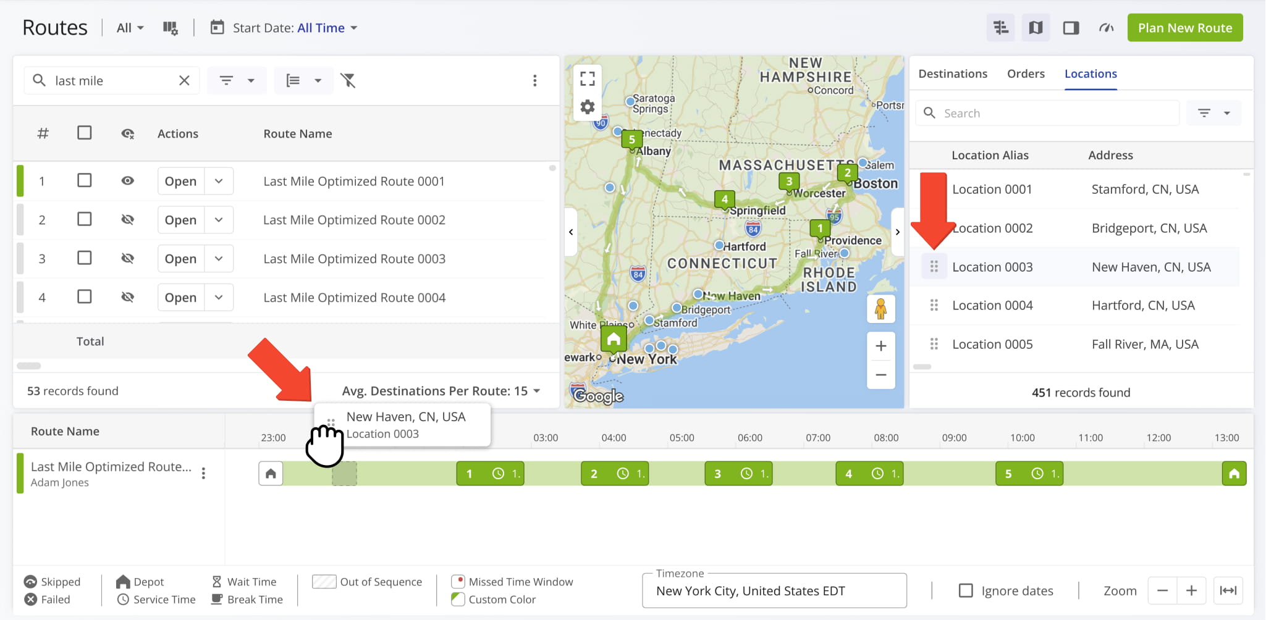This screenshot has height=620, width=1266.
Task: Select all routes header checkbox
Action: pyautogui.click(x=85, y=133)
